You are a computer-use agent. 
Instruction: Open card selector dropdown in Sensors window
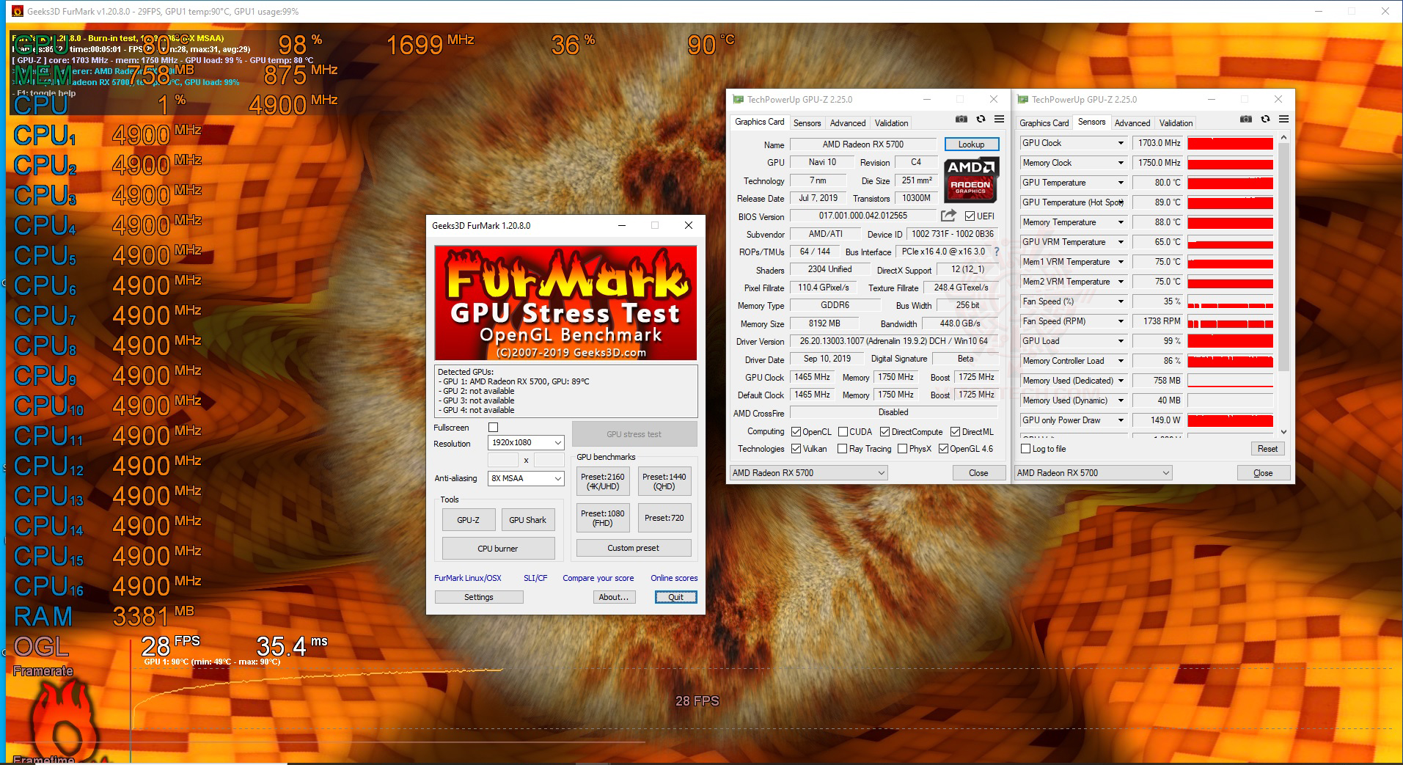point(1093,473)
